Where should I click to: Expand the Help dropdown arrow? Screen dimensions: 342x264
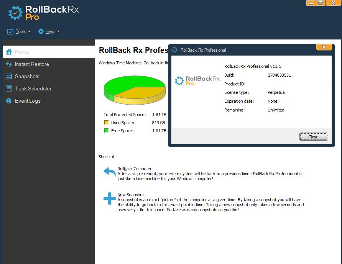coord(58,31)
